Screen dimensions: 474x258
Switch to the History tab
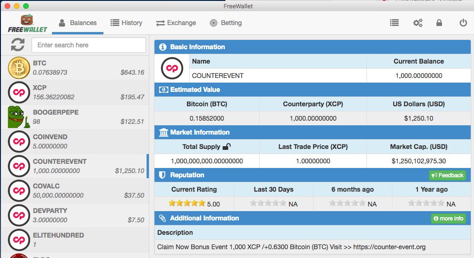(126, 23)
